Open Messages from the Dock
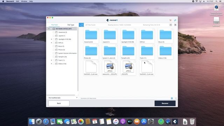 click(67, 121)
